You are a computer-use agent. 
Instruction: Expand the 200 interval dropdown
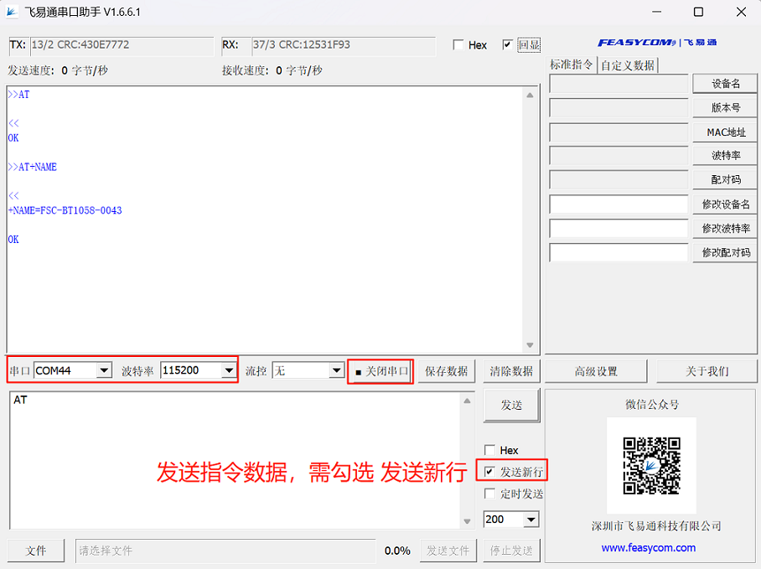pyautogui.click(x=531, y=520)
